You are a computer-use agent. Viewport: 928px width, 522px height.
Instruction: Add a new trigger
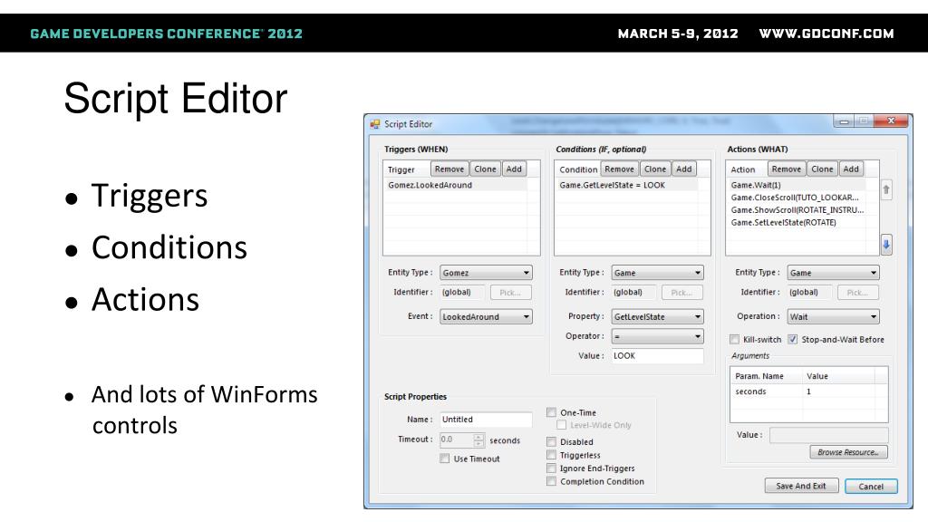pyautogui.click(x=514, y=169)
